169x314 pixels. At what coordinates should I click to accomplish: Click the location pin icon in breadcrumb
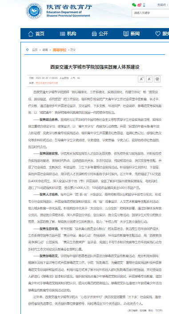point(28,50)
